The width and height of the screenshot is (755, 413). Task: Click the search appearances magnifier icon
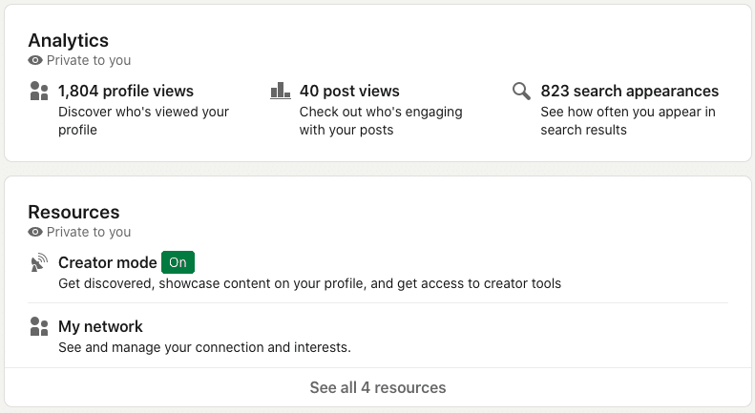tap(521, 91)
